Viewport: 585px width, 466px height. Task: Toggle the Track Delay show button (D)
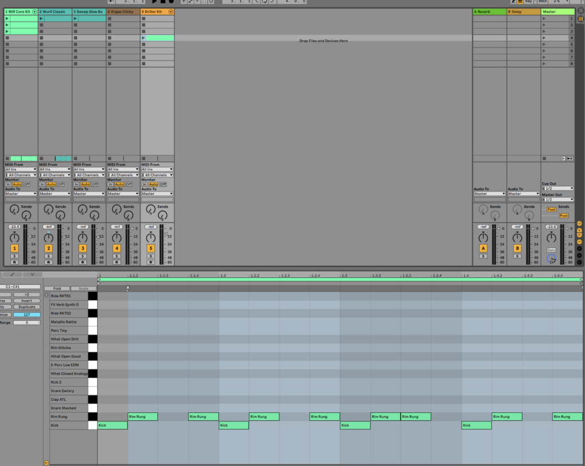pos(579,249)
